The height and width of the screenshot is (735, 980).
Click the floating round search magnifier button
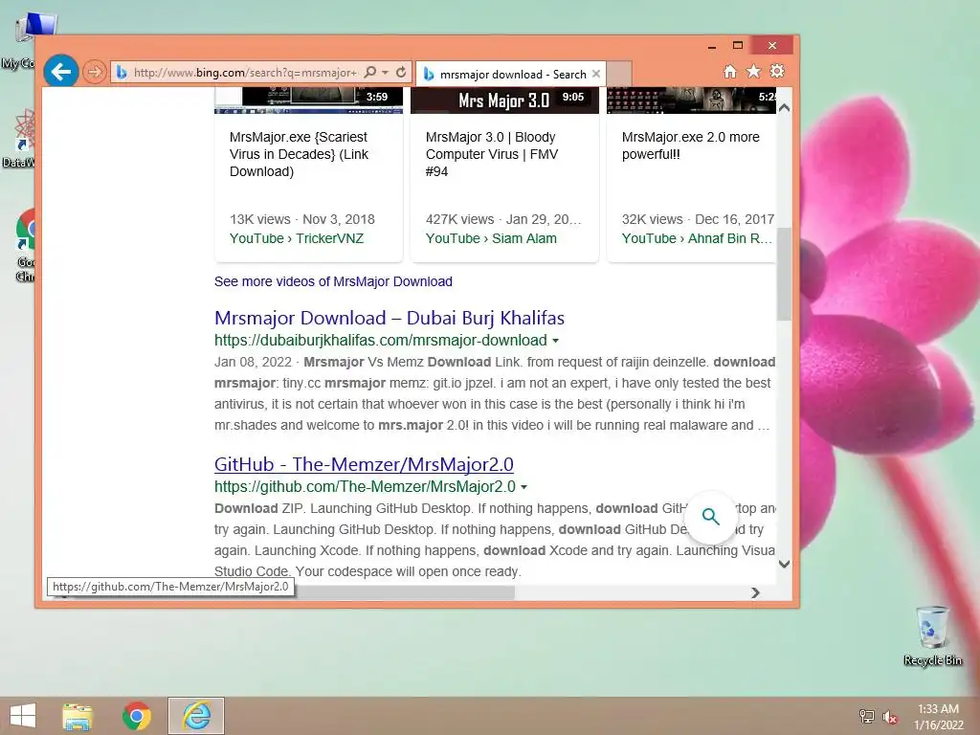tap(711, 517)
